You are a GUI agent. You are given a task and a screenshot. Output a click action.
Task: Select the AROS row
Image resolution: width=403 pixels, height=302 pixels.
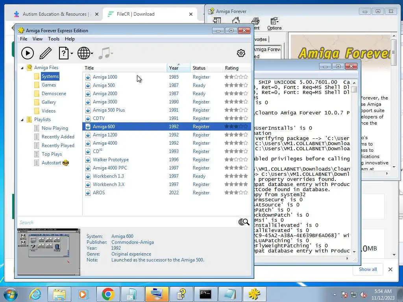(x=166, y=192)
